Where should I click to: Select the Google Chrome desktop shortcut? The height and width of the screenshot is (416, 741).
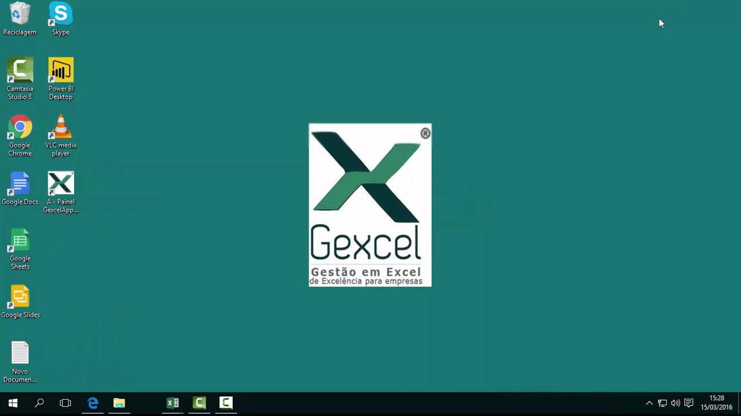click(20, 136)
